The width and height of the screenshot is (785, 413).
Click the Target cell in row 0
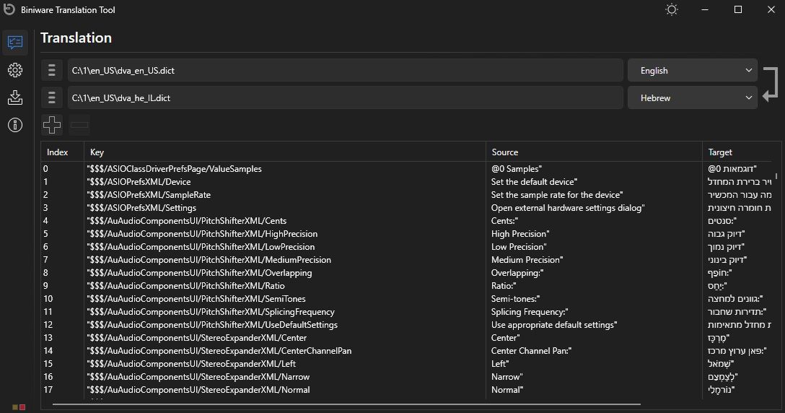tap(732, 169)
